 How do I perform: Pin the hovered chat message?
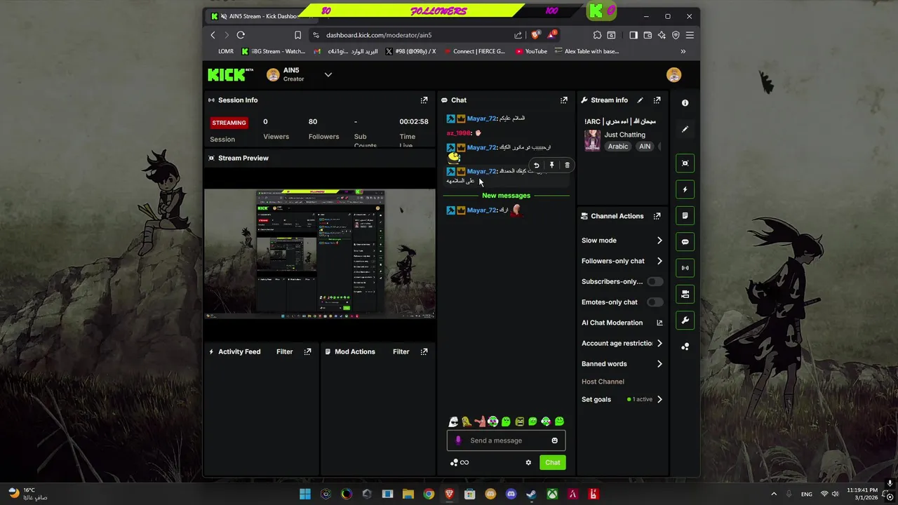click(x=551, y=166)
